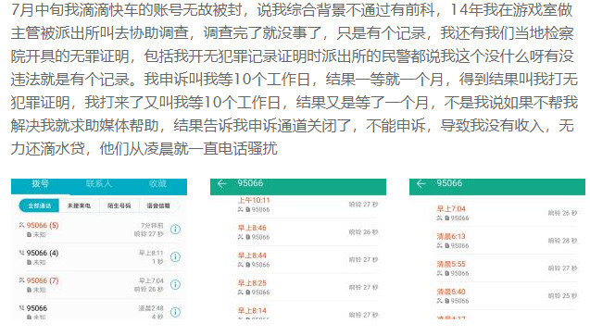Click the red 95066 (7) number
590x336 pixels.
(x=43, y=280)
